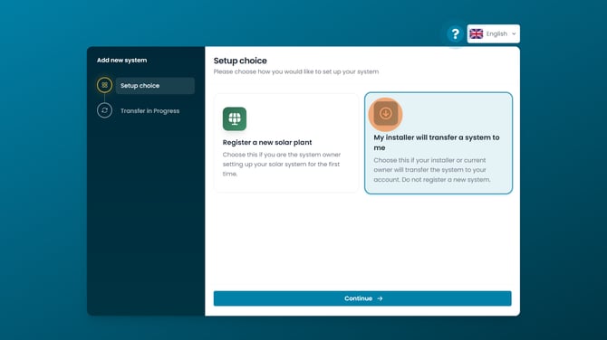
Task: Open the Transfer in Progress step
Action: coord(149,111)
